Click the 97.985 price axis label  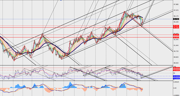click(x=176, y=4)
